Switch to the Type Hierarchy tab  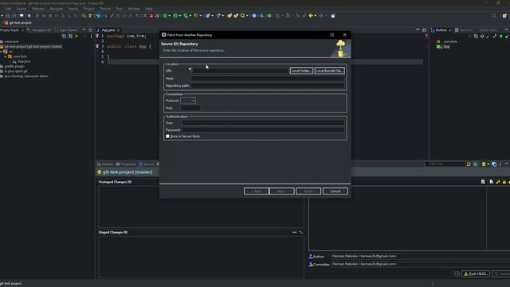66,30
